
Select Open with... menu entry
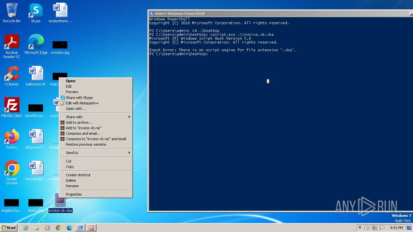coord(96,109)
